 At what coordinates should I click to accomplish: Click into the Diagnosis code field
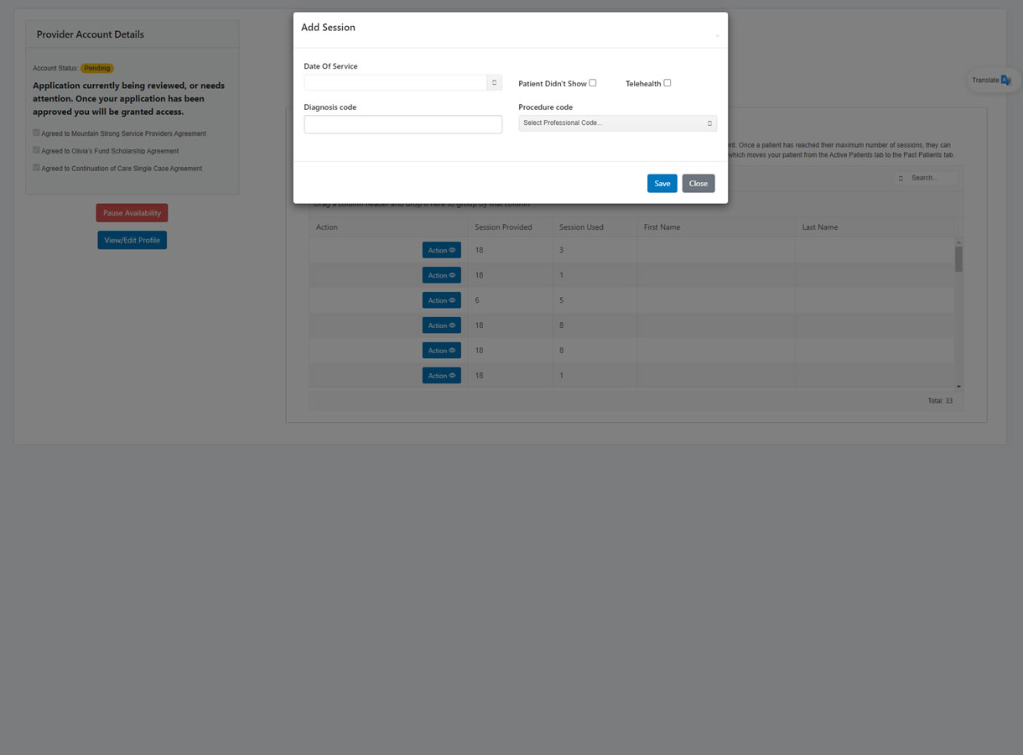click(402, 124)
